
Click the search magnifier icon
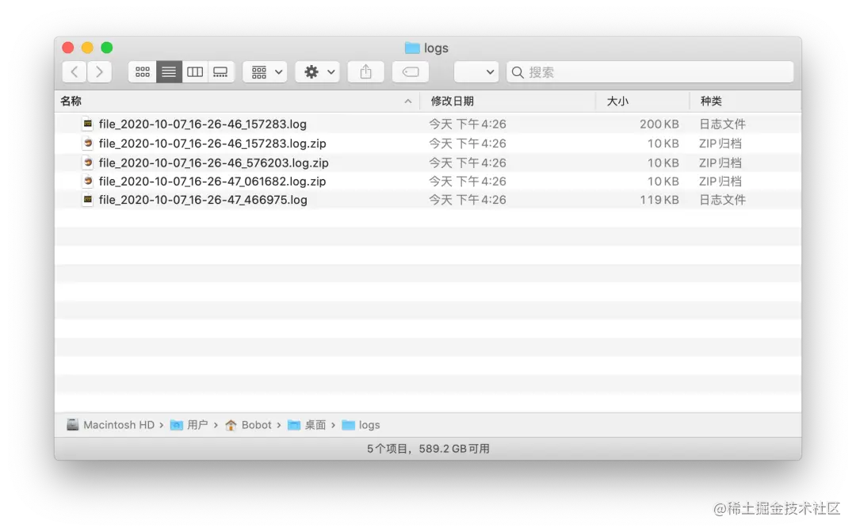[518, 72]
